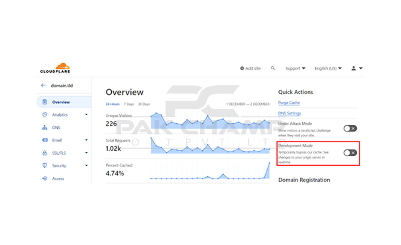The width and height of the screenshot is (401, 245).
Task: Click the Security shield icon
Action: (45, 165)
